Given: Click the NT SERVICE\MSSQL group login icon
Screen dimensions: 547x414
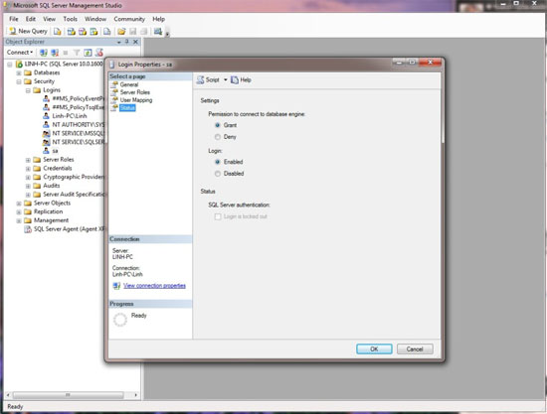Looking at the screenshot, I should (46, 133).
